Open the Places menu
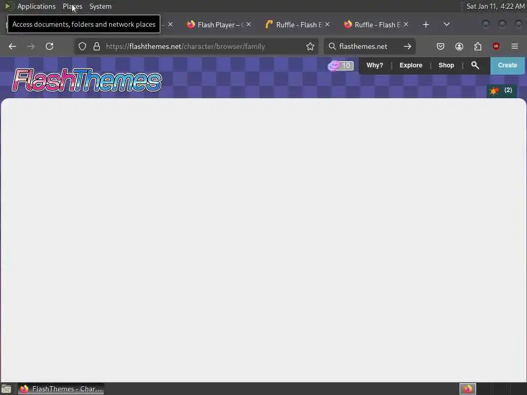Image resolution: width=527 pixels, height=395 pixels. coord(72,6)
